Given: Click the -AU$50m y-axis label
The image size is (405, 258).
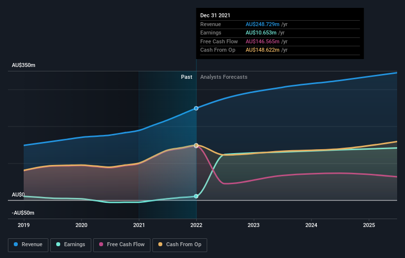Looking at the screenshot, I should pos(23,213).
